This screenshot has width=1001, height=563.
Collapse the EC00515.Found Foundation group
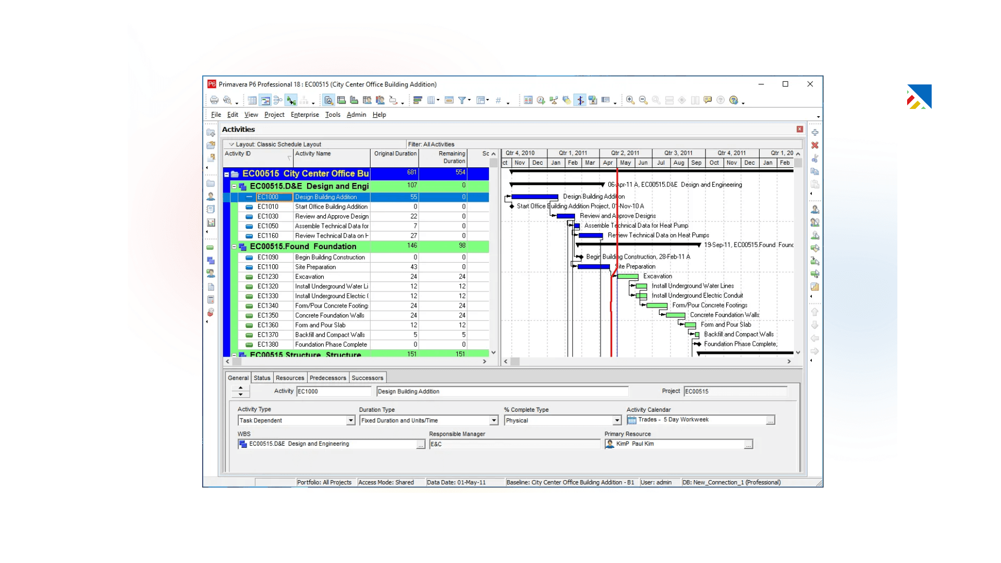pyautogui.click(x=235, y=246)
